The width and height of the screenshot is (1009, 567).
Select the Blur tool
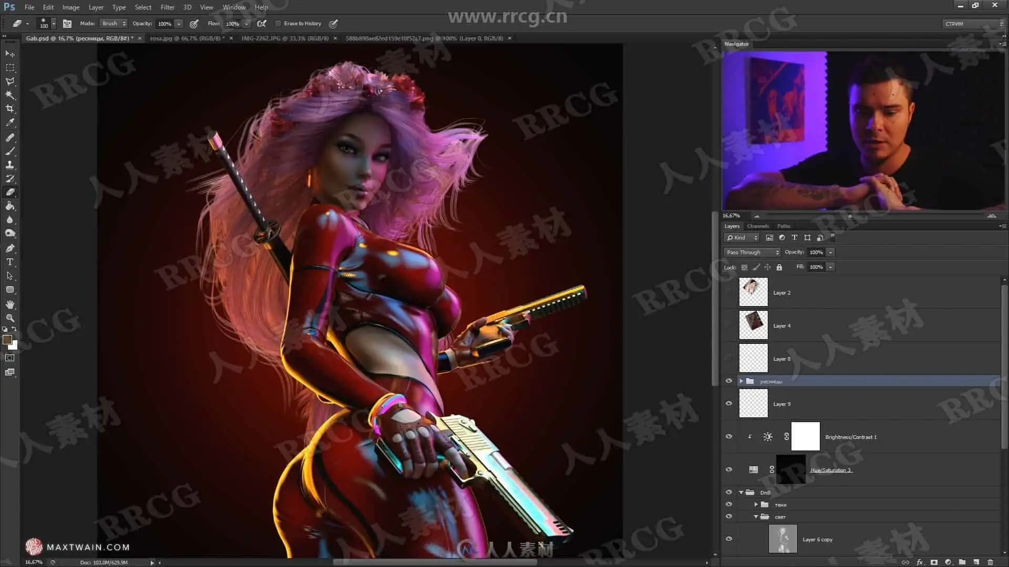(x=10, y=219)
